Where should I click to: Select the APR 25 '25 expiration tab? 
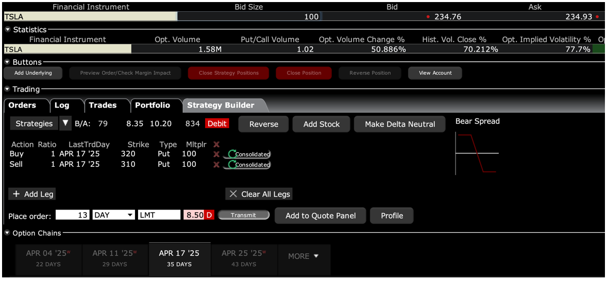(x=243, y=258)
